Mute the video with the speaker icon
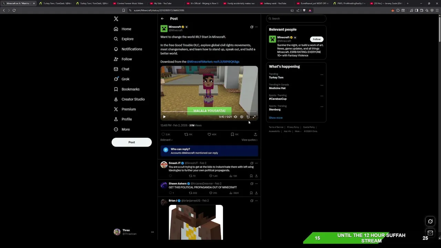 point(235,117)
